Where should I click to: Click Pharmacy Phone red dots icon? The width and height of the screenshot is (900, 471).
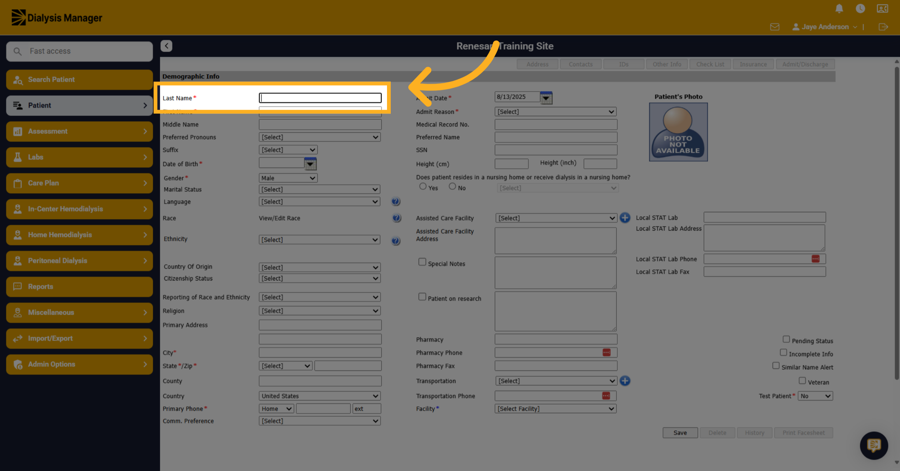(x=606, y=353)
